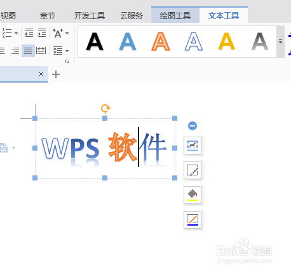Image resolution: width=291 pixels, height=272 pixels.
Task: Add a new document tab with plus
Action: click(x=56, y=74)
